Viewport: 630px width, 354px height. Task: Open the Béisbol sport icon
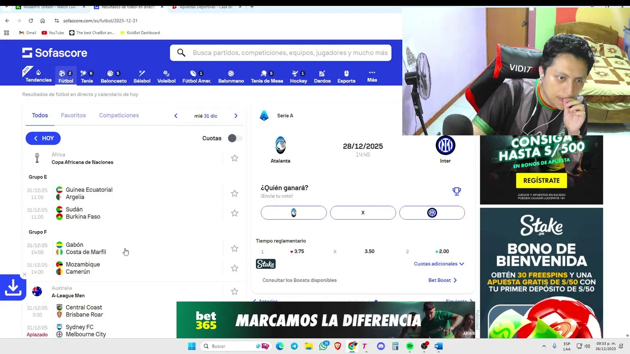pos(142,76)
